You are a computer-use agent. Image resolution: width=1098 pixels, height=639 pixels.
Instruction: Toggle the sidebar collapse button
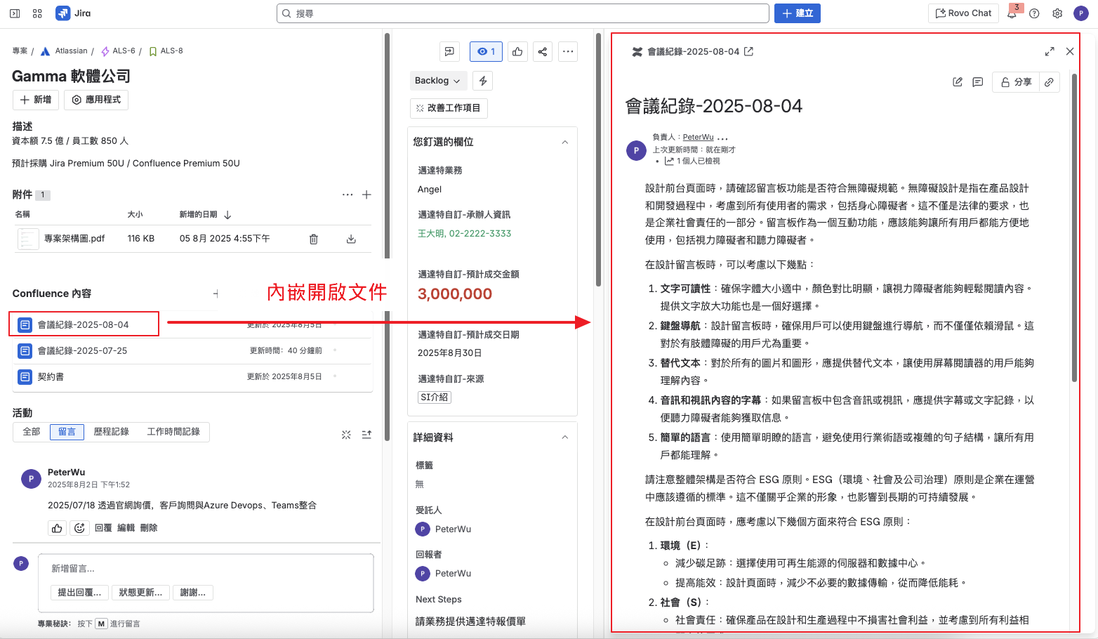(x=15, y=13)
